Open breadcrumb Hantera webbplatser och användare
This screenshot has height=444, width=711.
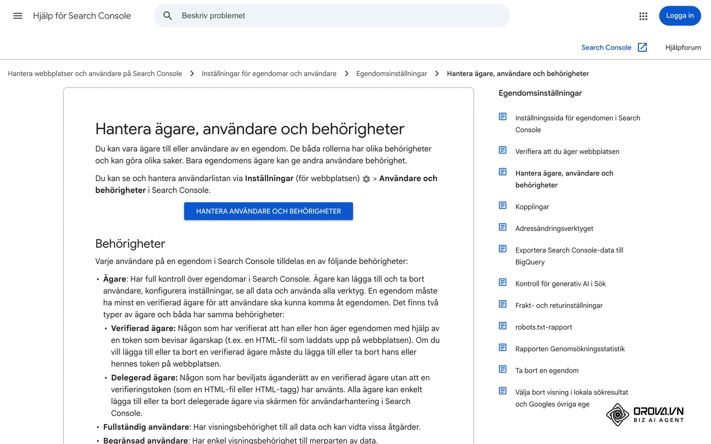tap(95, 74)
